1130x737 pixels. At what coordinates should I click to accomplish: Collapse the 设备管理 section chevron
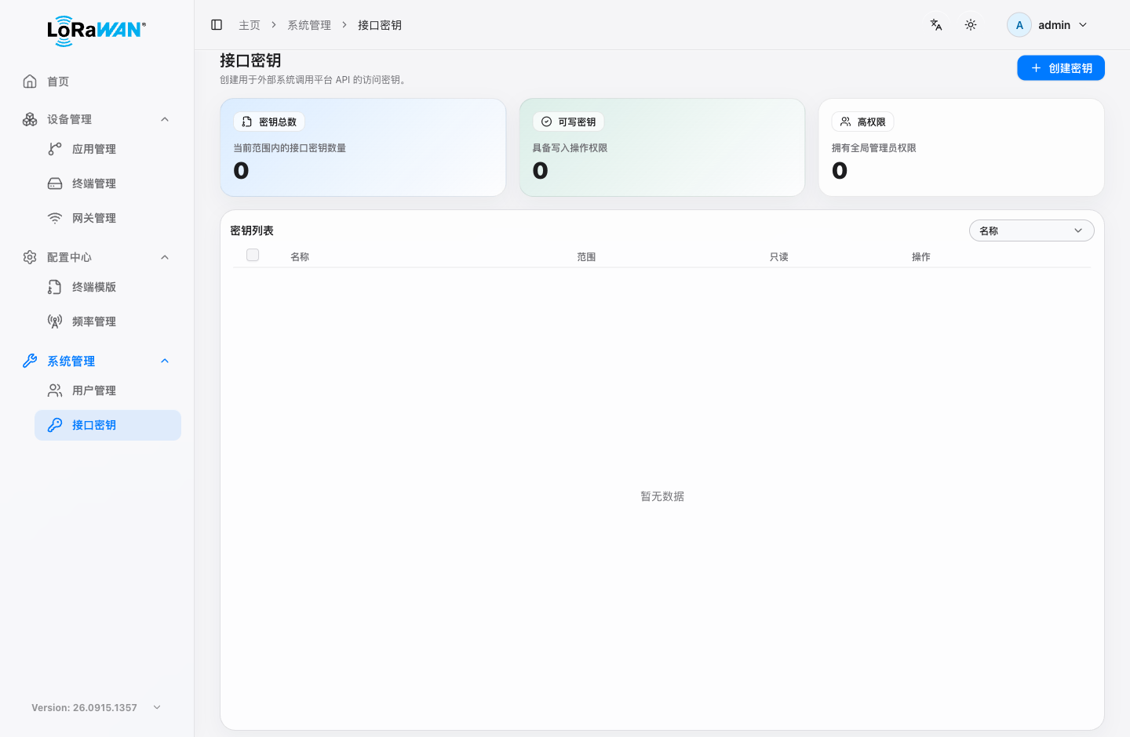[x=165, y=119]
